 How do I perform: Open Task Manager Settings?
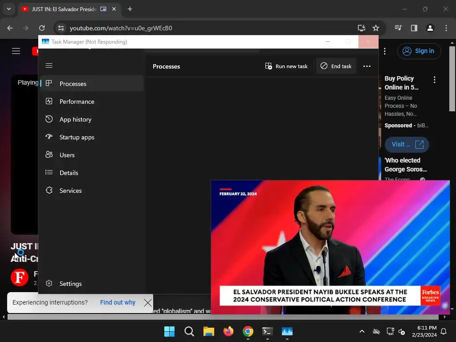[x=92, y=284]
